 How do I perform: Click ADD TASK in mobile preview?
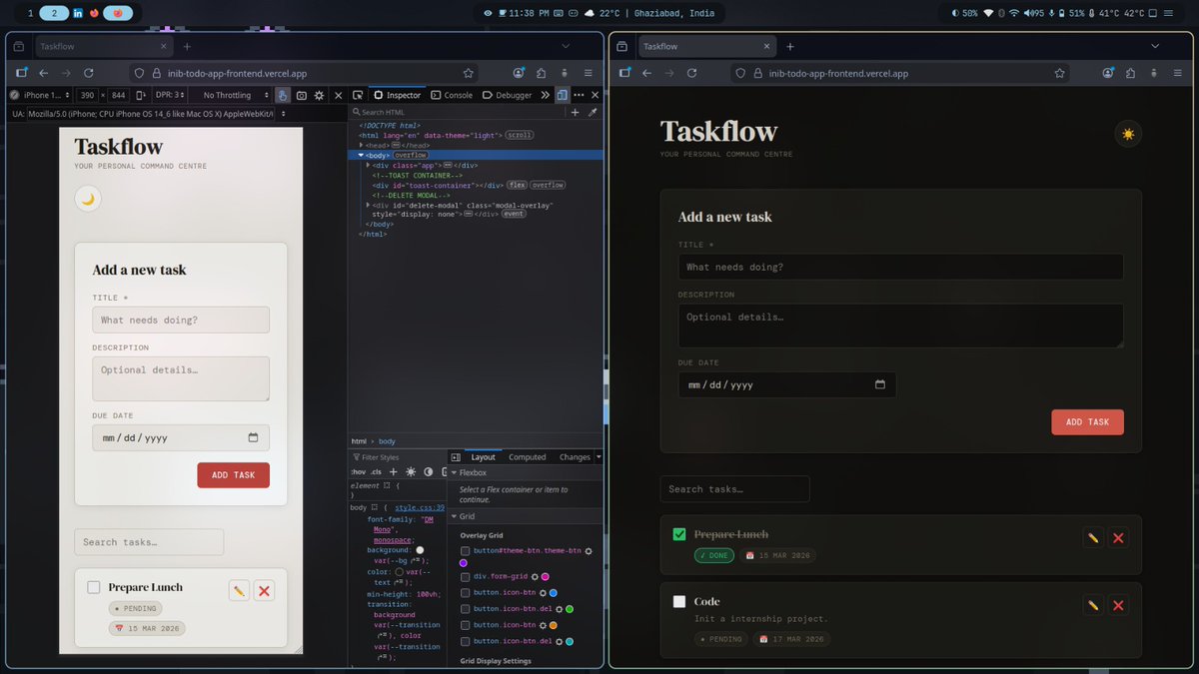pos(233,475)
